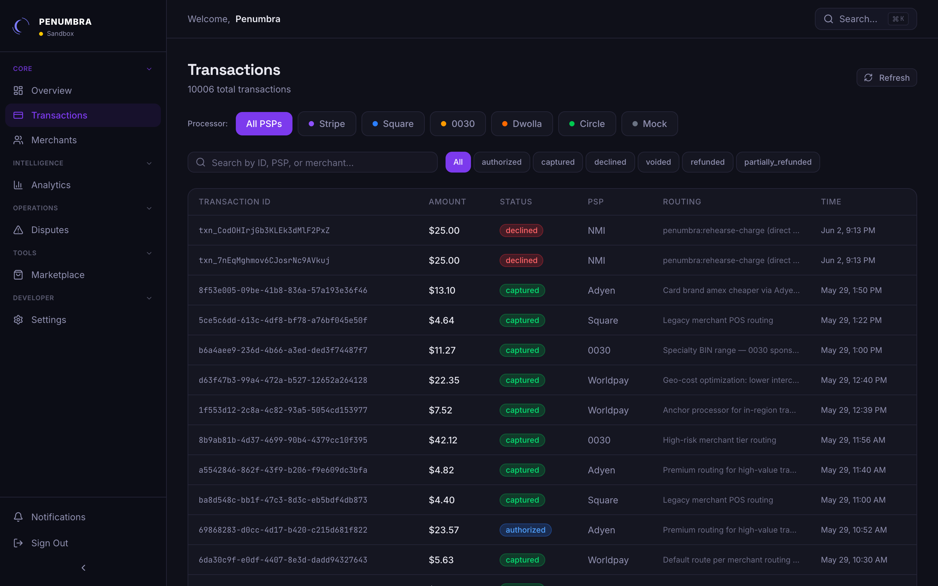
Task: Click the Merchants people icon
Action: (18, 140)
